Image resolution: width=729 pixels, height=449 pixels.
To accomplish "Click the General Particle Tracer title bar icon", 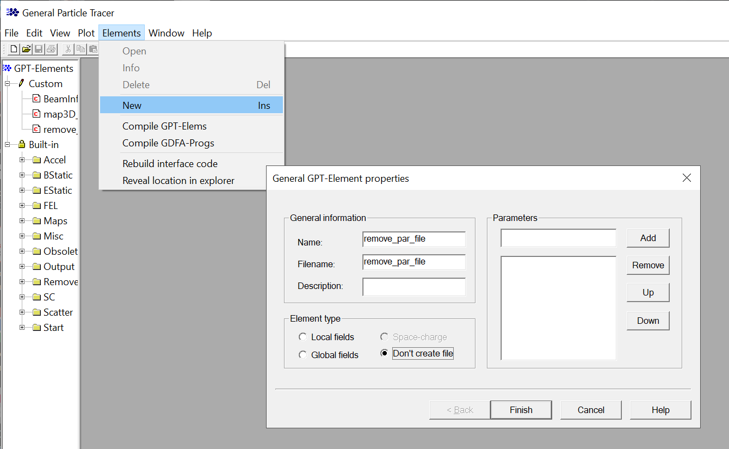I will click(13, 12).
